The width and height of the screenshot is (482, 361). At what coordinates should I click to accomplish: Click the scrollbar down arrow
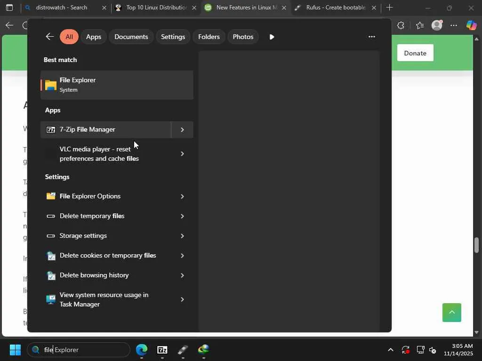click(x=476, y=332)
